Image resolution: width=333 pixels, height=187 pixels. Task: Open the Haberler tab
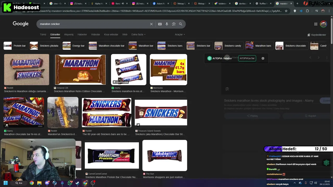(x=82, y=35)
